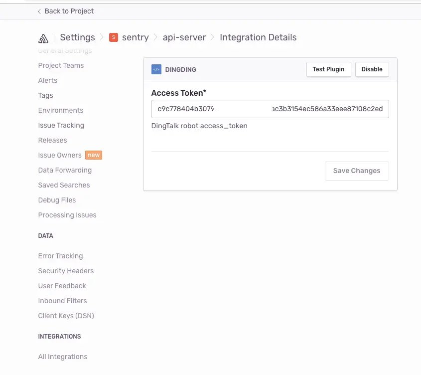
Task: Open Error Tracking in sidebar
Action: (x=60, y=256)
